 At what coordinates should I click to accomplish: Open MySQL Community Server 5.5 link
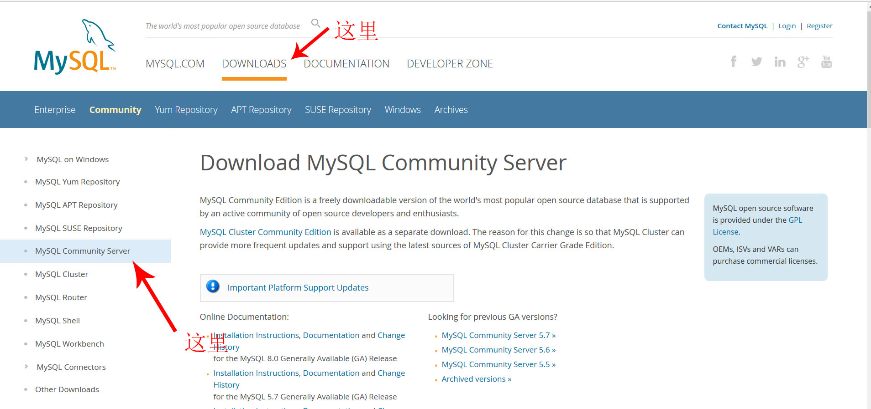click(498, 364)
